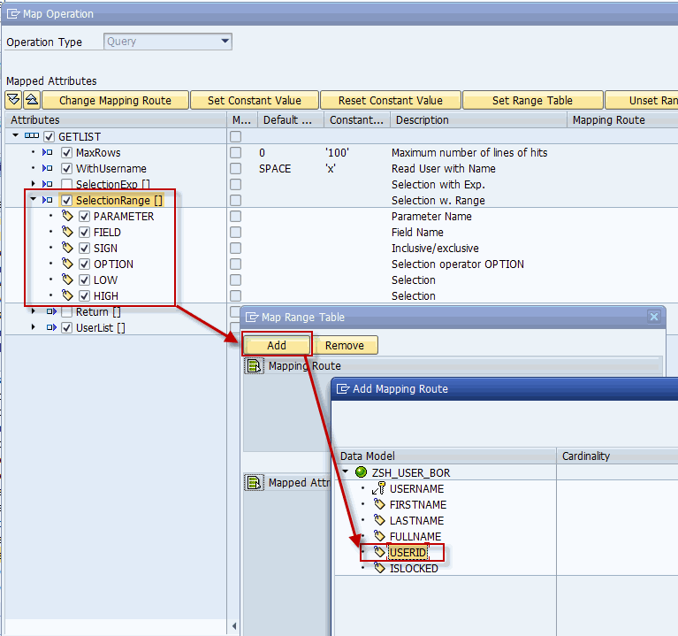Open the Operation Type dropdown

tap(225, 42)
